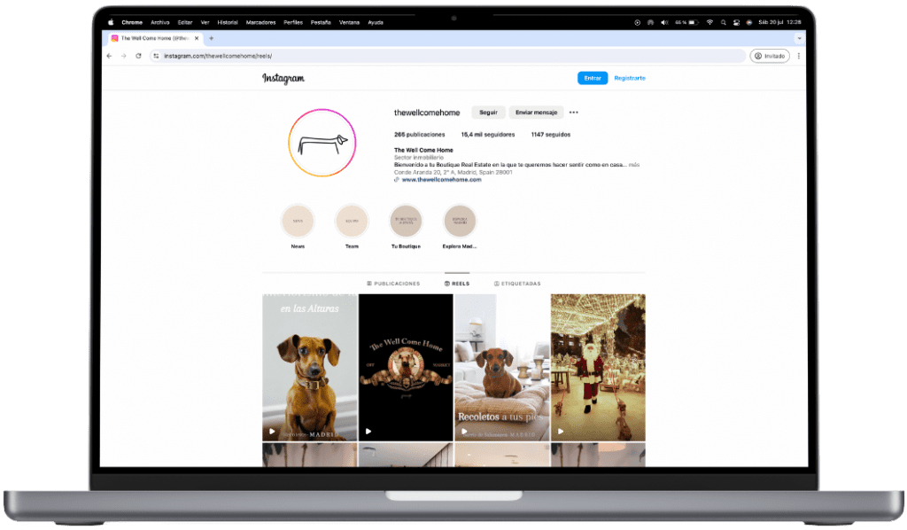This screenshot has height=530, width=907.
Task: Open the battery status in menu bar
Action: point(687,22)
